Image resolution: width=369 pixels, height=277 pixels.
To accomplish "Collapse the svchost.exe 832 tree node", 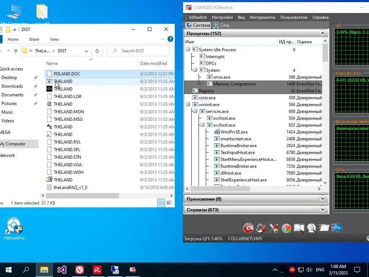I will pos(203,125).
